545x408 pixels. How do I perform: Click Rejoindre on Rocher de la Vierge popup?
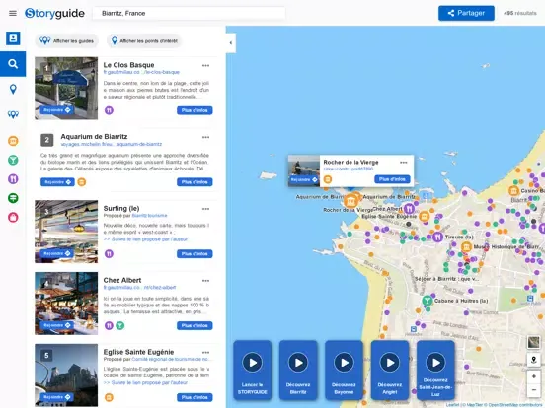[x=304, y=179]
